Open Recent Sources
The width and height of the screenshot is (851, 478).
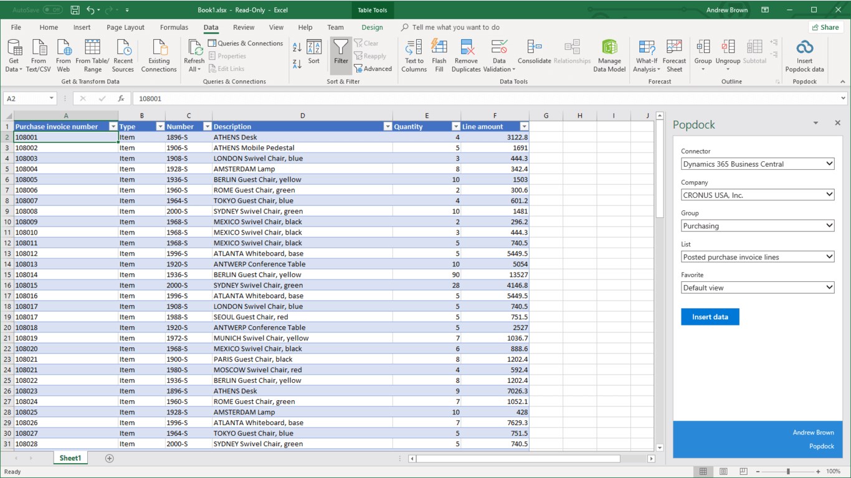click(x=123, y=56)
